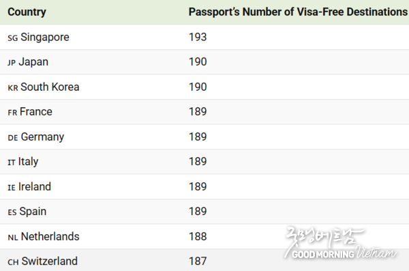Click the CH flag code icon
This screenshot has width=409, height=271.
tap(14, 262)
